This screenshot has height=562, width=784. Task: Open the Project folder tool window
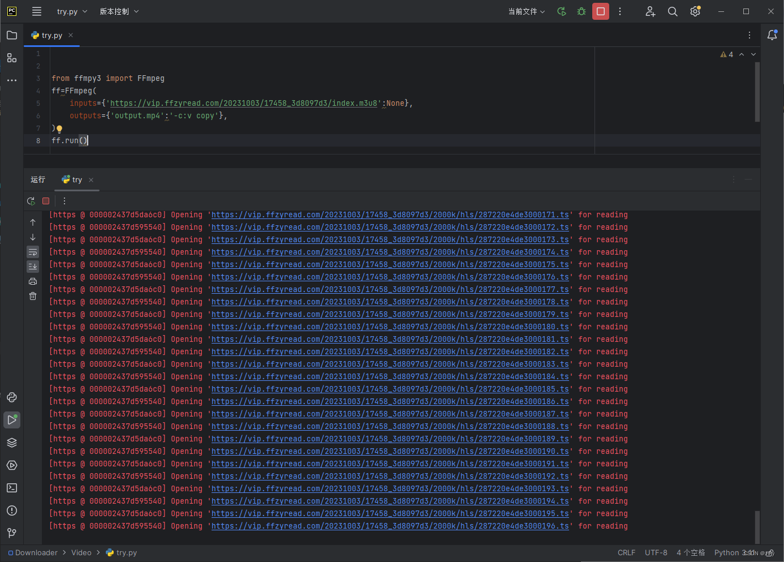tap(12, 35)
